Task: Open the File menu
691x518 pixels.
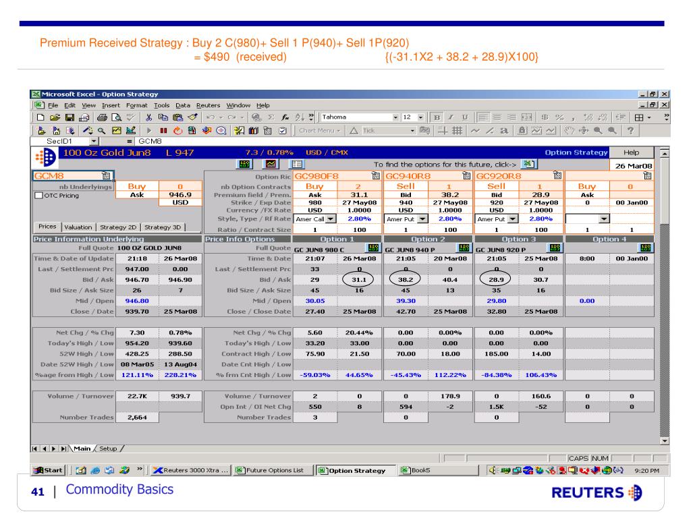Action: tap(53, 105)
